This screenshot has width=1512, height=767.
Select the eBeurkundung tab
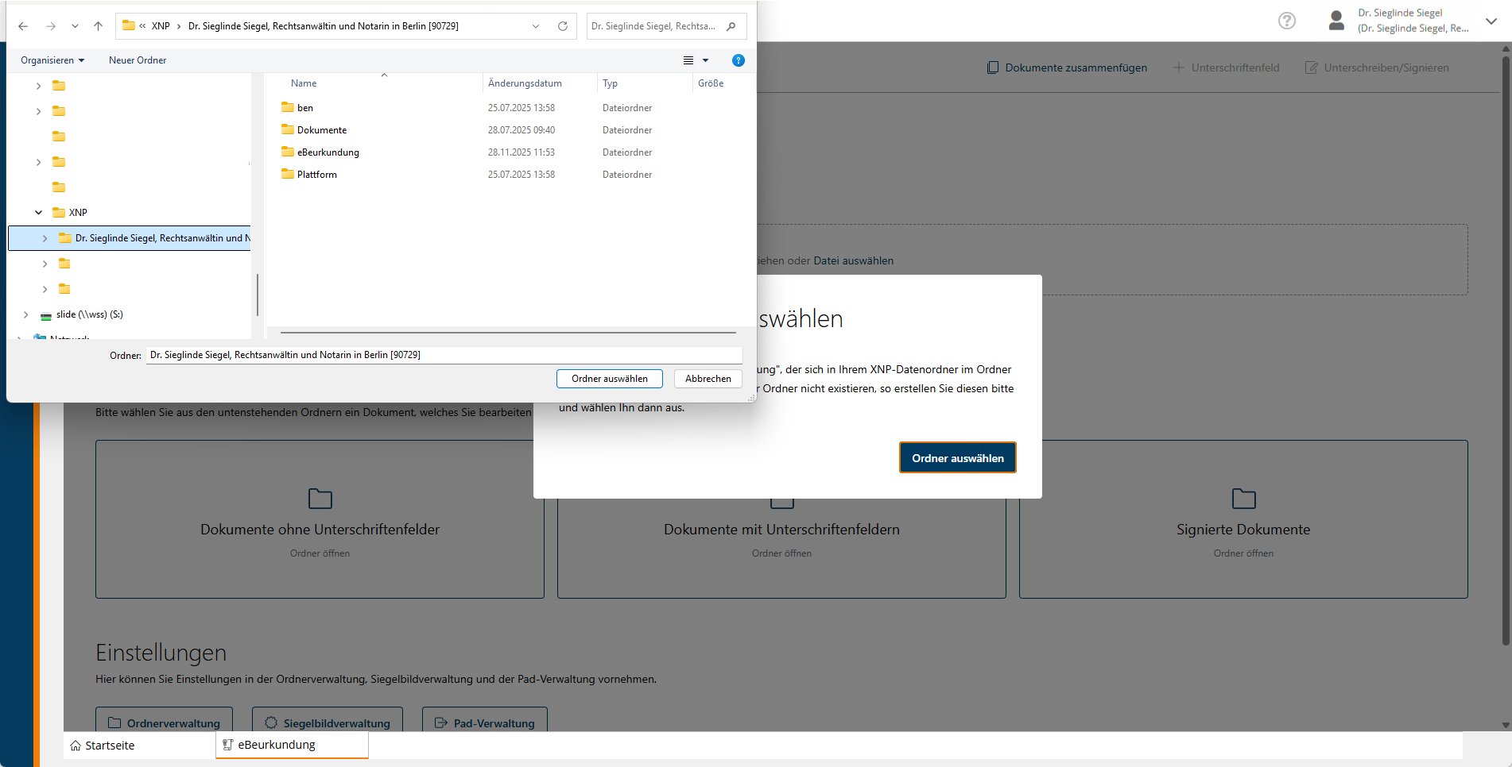(x=276, y=745)
